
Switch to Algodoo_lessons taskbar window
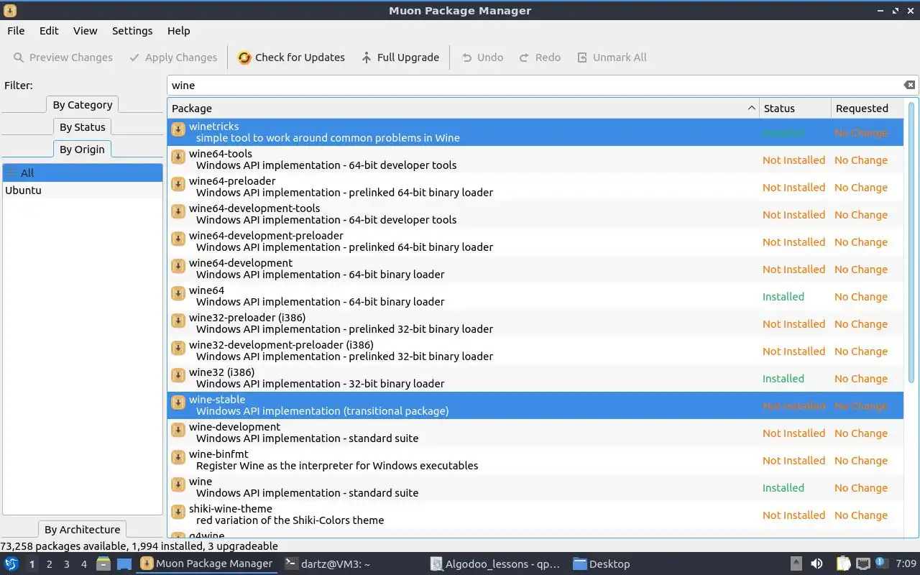coord(495,564)
